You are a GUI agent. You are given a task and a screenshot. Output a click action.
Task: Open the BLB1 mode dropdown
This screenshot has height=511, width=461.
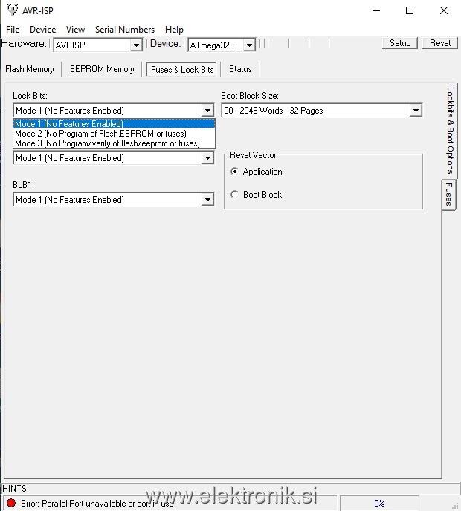[207, 200]
